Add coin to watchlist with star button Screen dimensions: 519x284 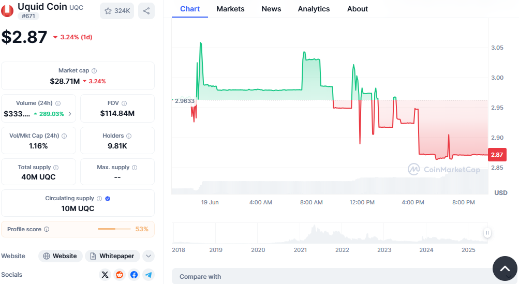(x=117, y=11)
